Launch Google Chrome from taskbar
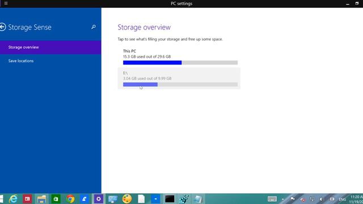The image size is (363, 204). [x=70, y=199]
